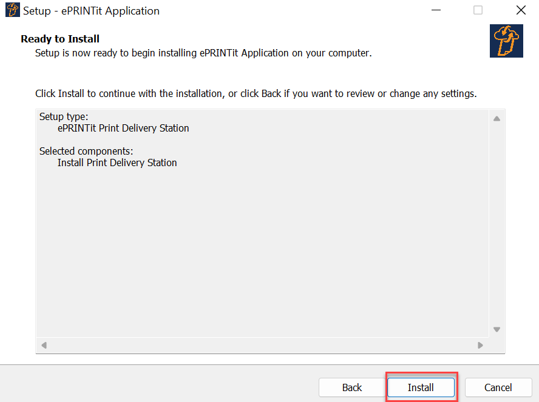Select "ePRINTit Print Delivery Station" setup type text
Image resolution: width=539 pixels, height=402 pixels.
click(123, 128)
